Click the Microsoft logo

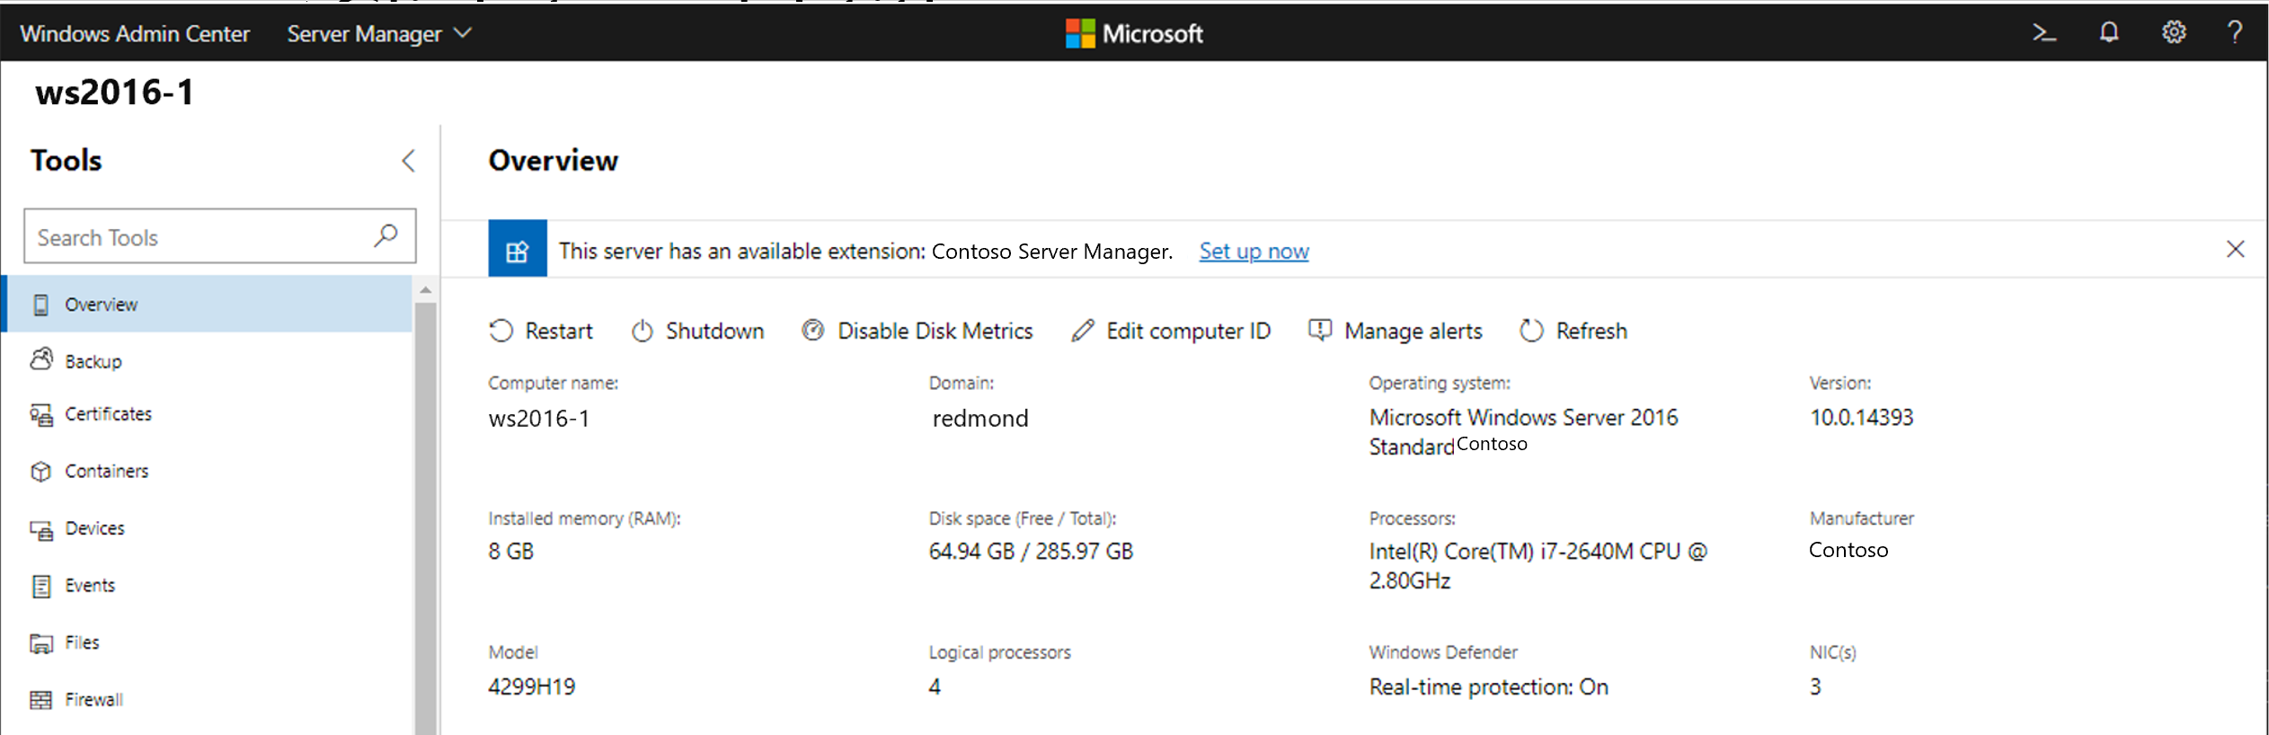click(x=1134, y=33)
